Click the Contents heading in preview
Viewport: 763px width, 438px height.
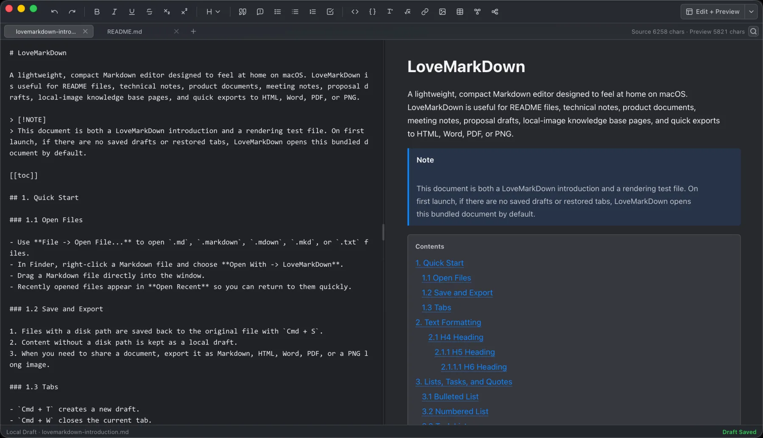pos(430,247)
